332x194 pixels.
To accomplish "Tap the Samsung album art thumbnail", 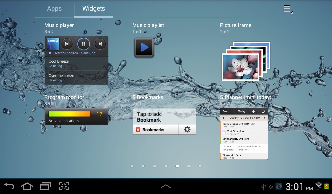I will coord(53,44).
